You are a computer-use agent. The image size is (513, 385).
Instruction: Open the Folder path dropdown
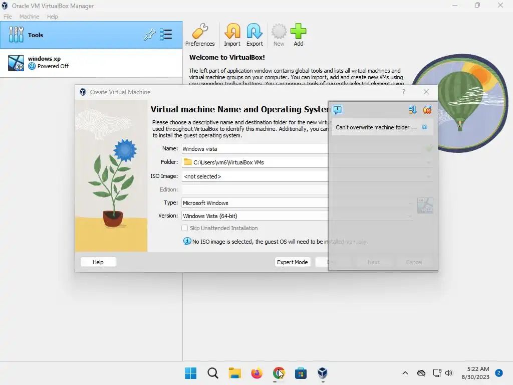pos(429,162)
